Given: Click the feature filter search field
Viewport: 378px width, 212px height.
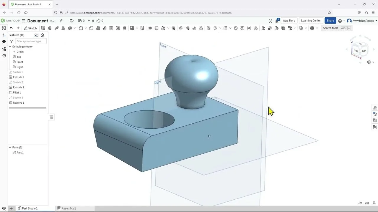Looking at the screenshot, I should [31, 41].
